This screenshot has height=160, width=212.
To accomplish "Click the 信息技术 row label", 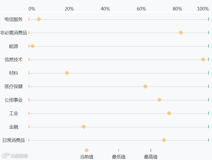I will (14, 60).
